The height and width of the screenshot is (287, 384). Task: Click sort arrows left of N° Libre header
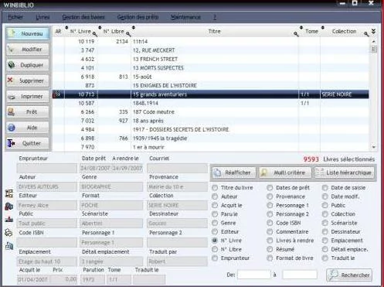point(100,28)
